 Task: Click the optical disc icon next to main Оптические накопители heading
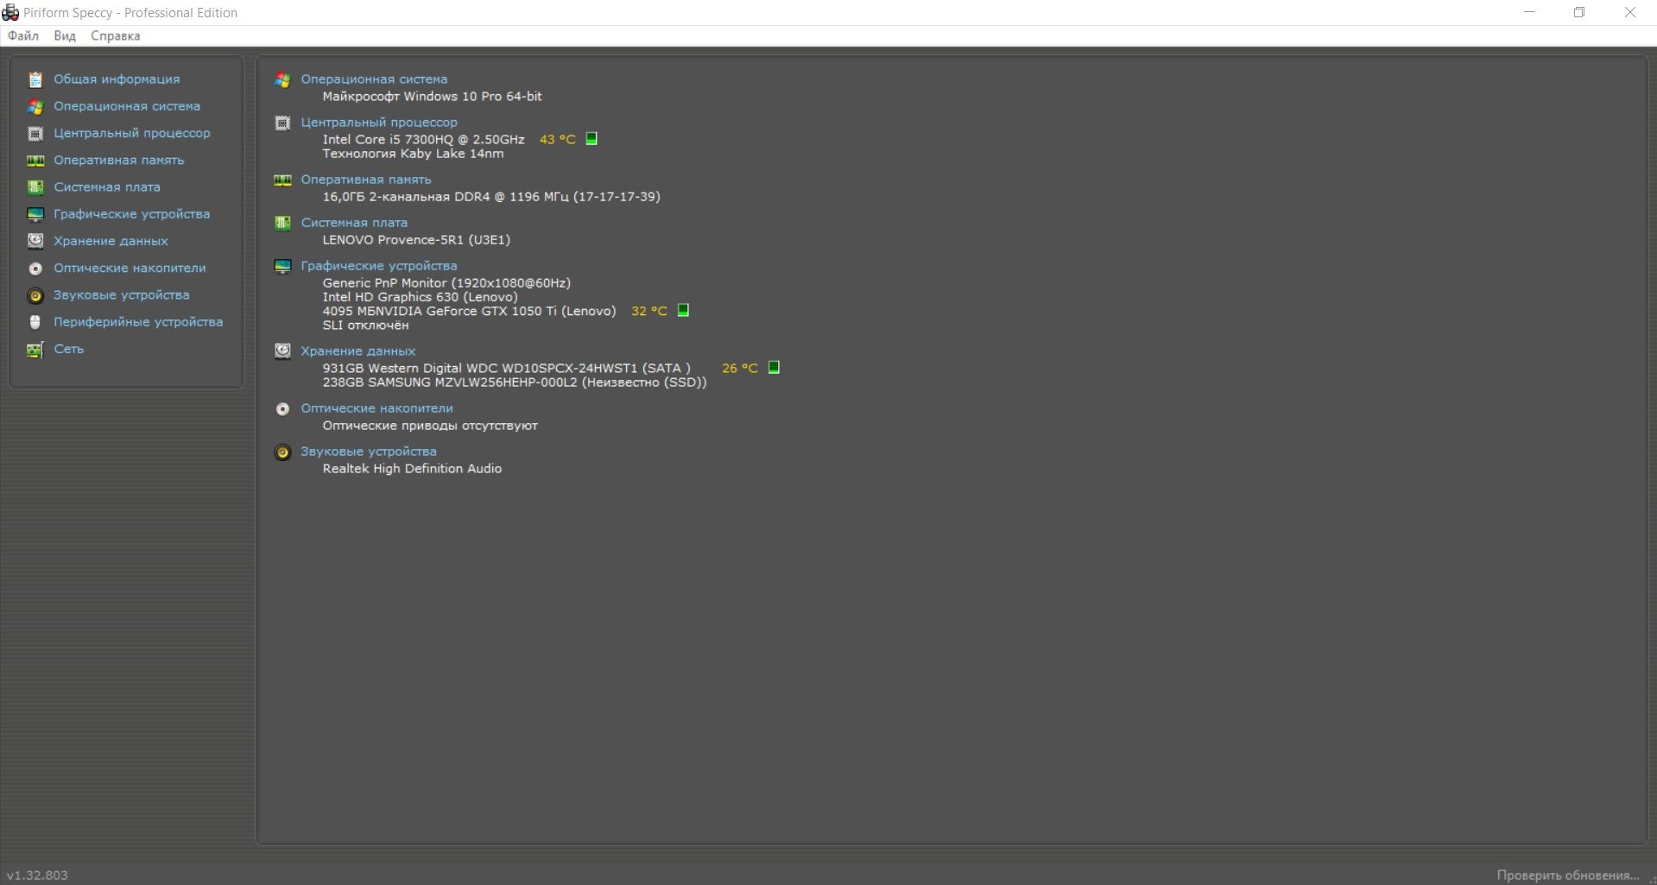(x=282, y=408)
